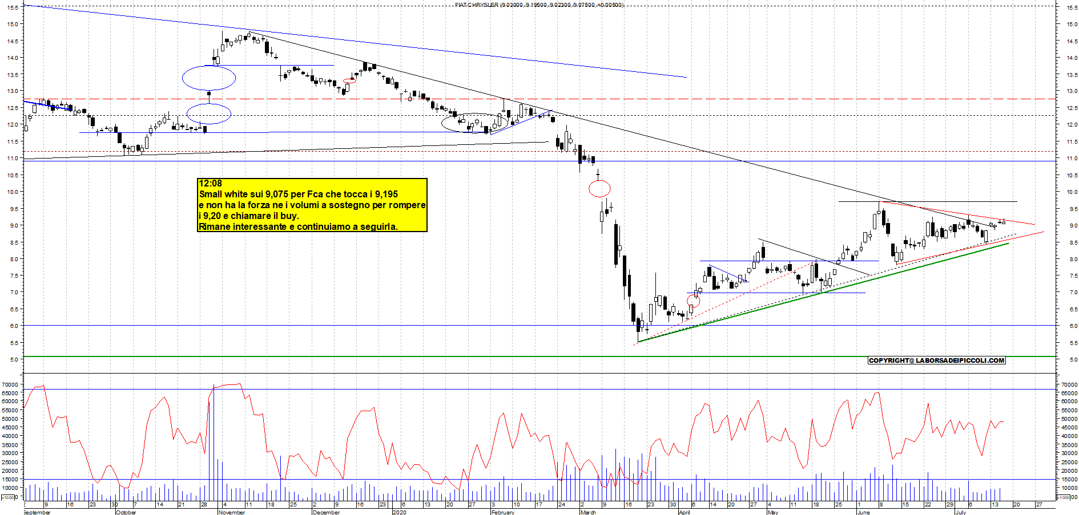Click the '2020' year label on time axis
Viewport: 1079px width, 515px height.
click(400, 512)
